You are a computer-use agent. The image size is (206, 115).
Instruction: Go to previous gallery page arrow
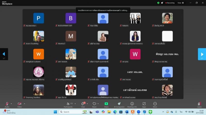tap(4, 54)
